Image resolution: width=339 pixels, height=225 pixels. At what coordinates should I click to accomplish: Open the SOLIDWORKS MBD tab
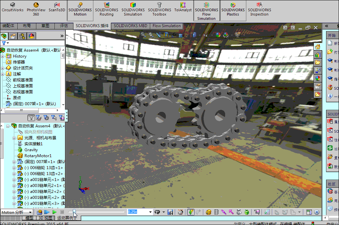point(130,26)
